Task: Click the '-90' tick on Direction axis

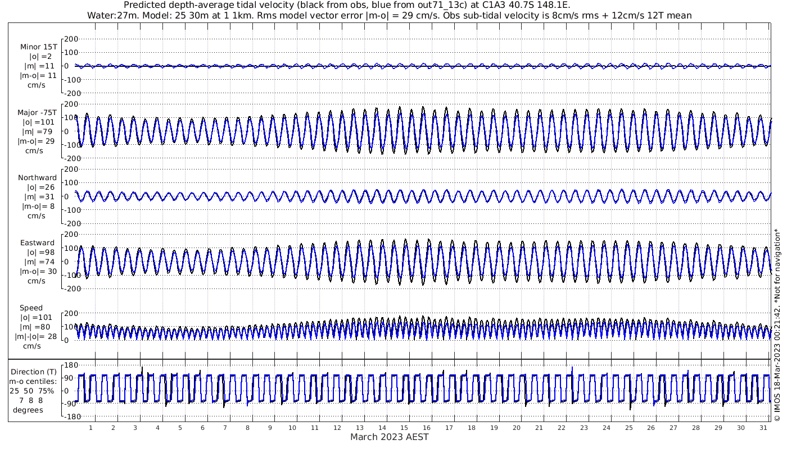Action: point(71,404)
